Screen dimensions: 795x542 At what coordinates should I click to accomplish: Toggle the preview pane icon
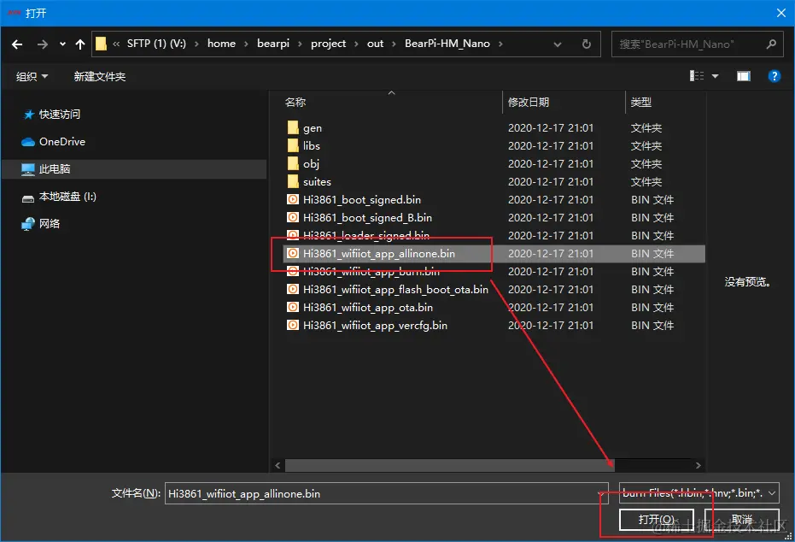coord(743,76)
